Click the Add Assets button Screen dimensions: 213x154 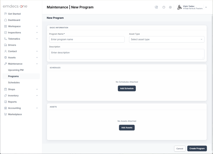tap(127, 128)
